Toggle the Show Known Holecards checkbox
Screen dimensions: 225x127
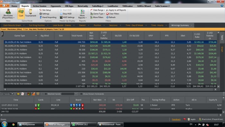[81, 94]
